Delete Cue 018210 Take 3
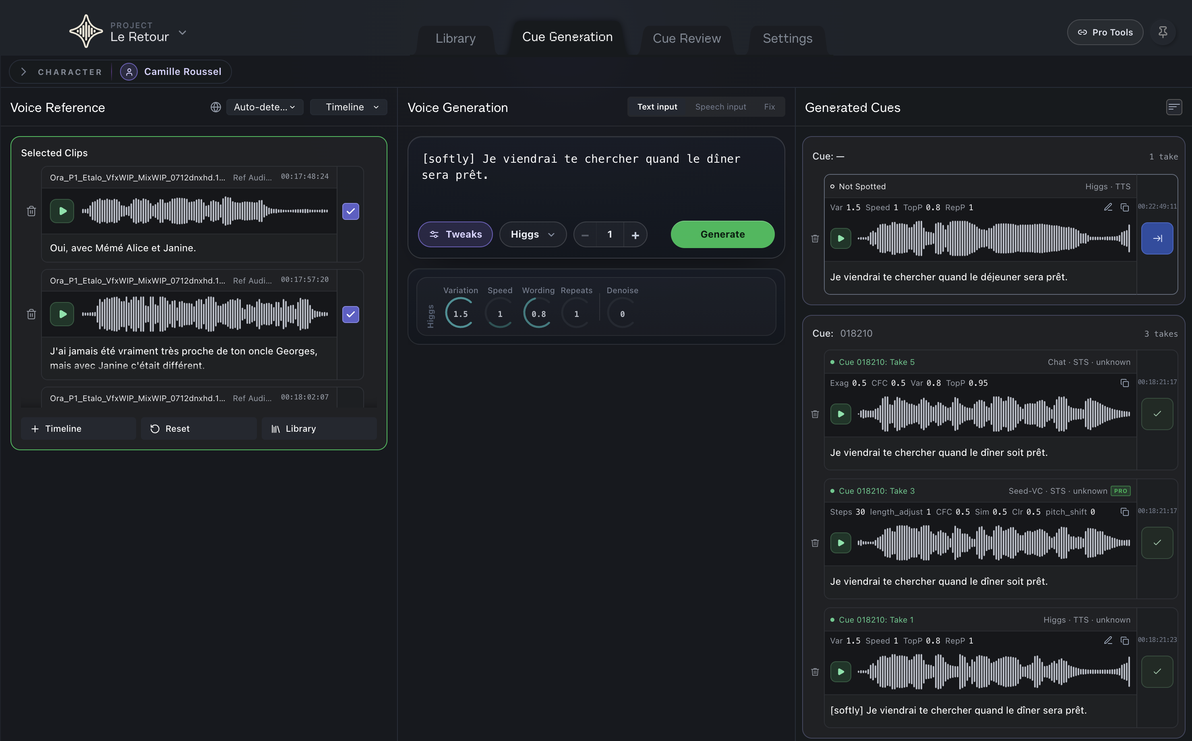Screen dimensions: 1192x741 pyautogui.click(x=815, y=543)
